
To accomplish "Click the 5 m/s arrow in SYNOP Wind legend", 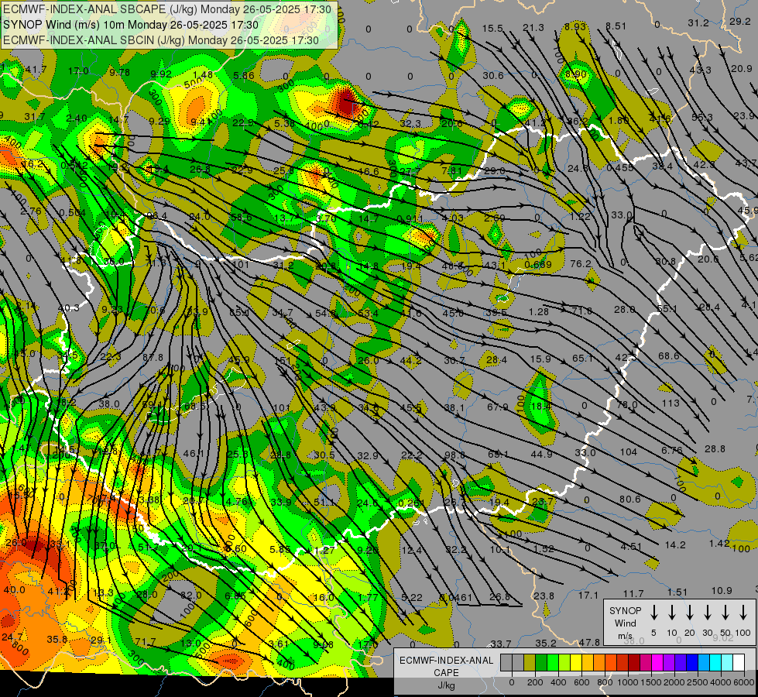I will (653, 613).
